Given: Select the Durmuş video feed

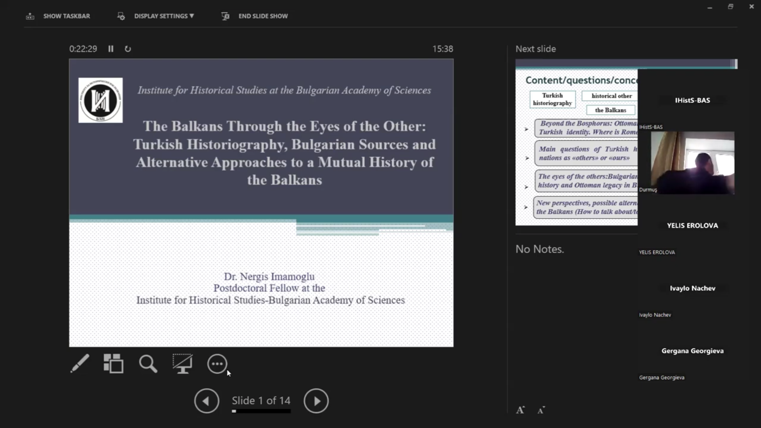Looking at the screenshot, I should click(x=692, y=163).
